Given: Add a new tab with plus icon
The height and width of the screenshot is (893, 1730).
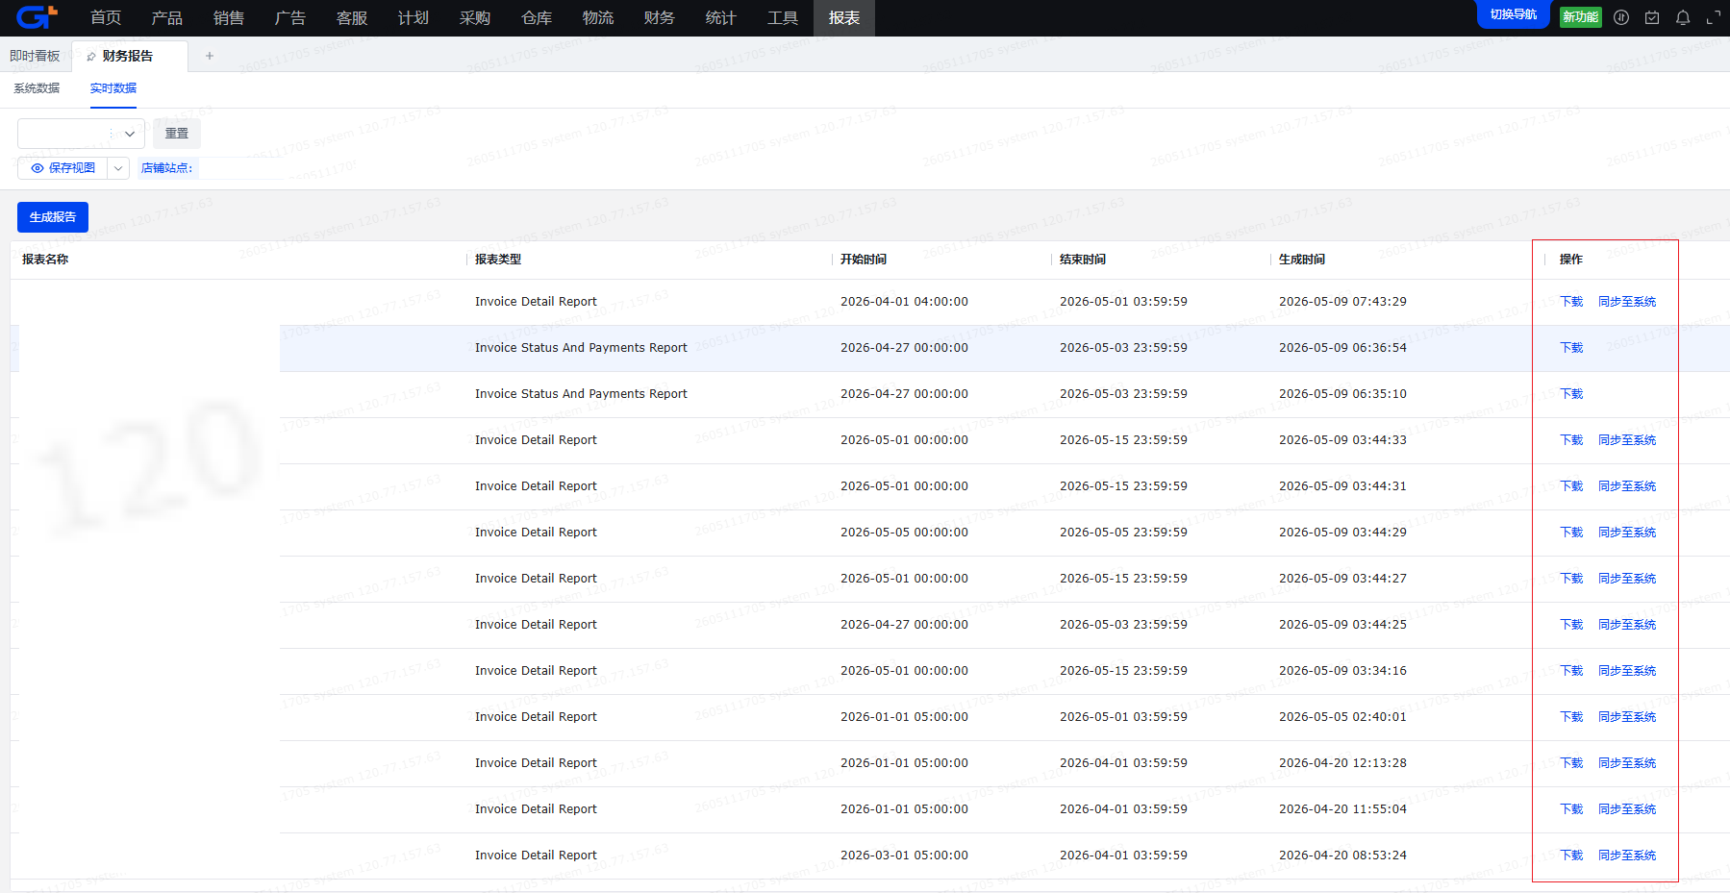Looking at the screenshot, I should 210,56.
